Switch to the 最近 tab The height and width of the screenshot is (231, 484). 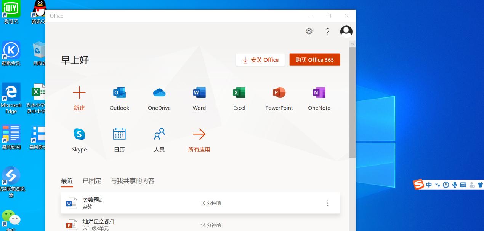pos(67,181)
